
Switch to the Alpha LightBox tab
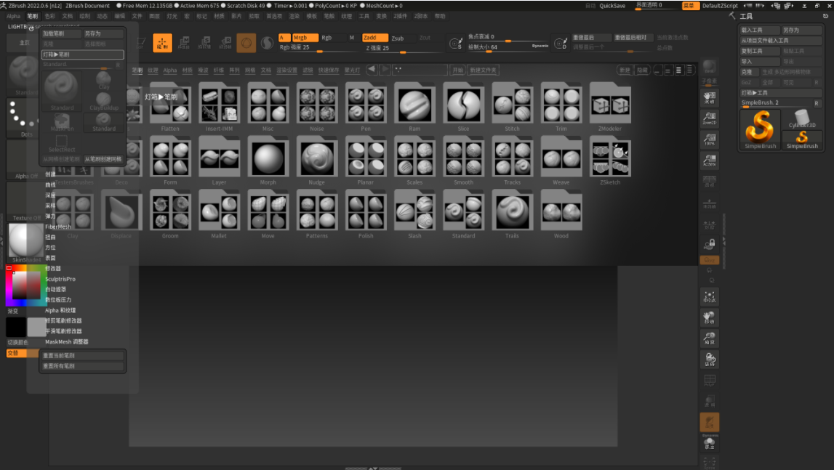(x=170, y=70)
